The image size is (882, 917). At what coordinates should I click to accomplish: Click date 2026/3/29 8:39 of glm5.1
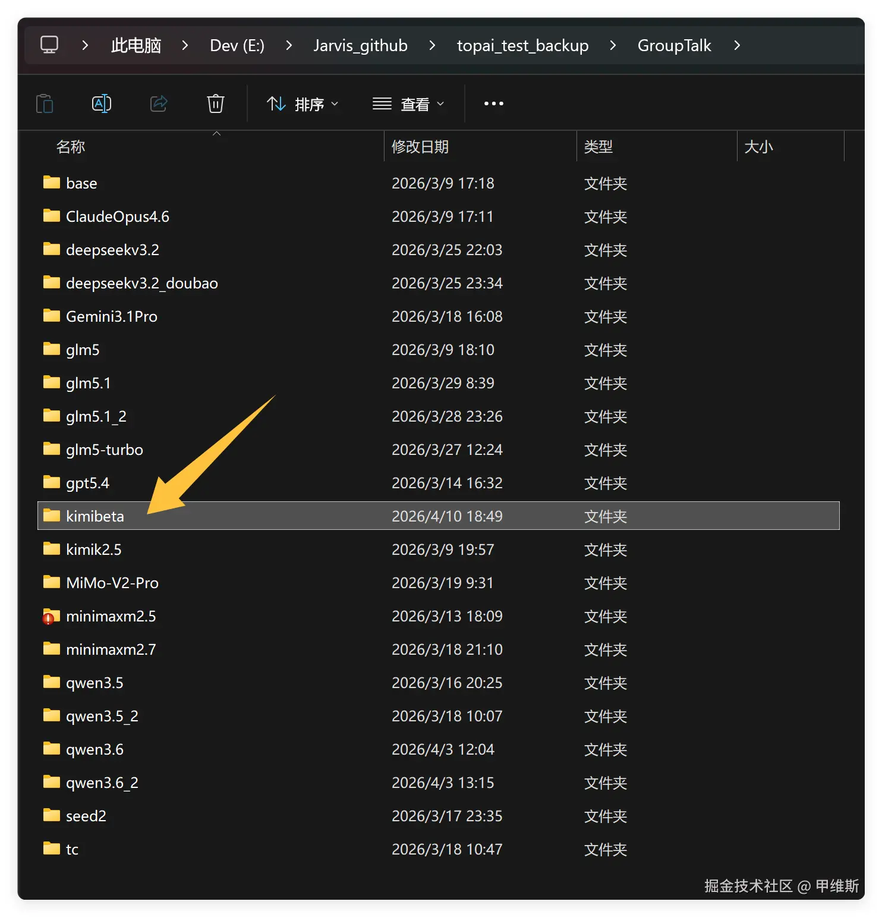point(443,383)
